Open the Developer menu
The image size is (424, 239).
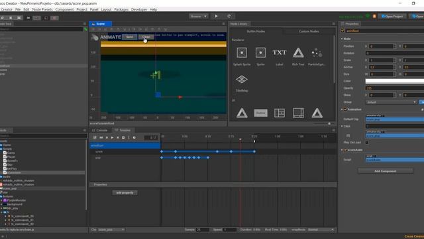[139, 9]
